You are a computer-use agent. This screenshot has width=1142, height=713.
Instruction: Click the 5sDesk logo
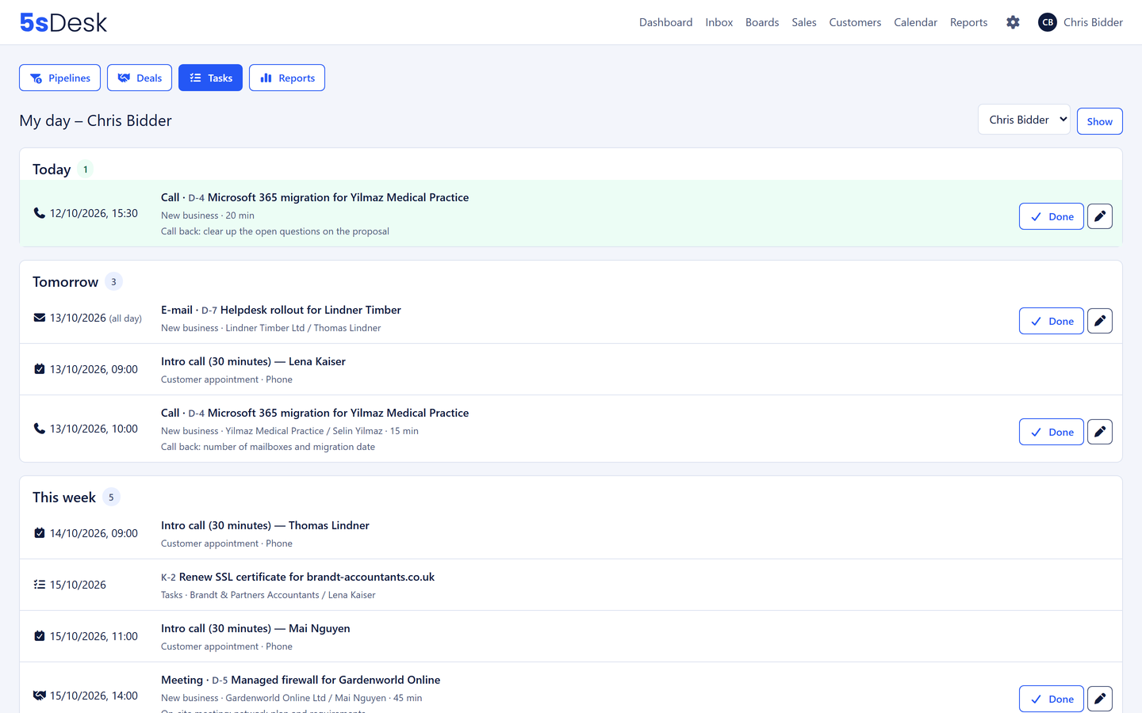tap(63, 22)
